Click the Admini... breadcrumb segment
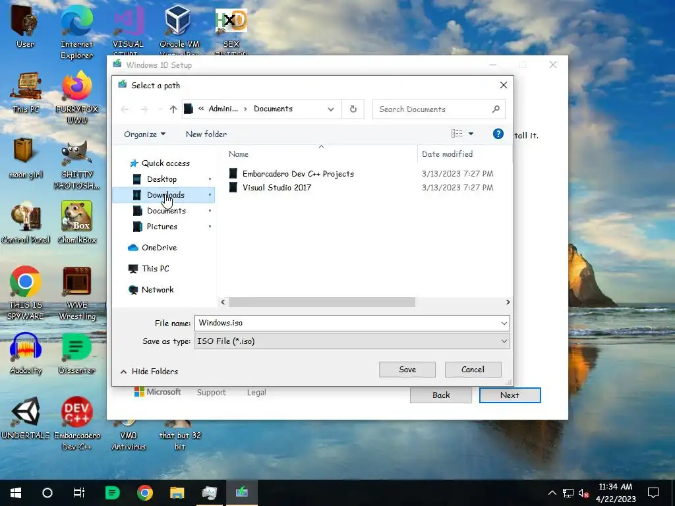This screenshot has height=506, width=675. coord(223,109)
